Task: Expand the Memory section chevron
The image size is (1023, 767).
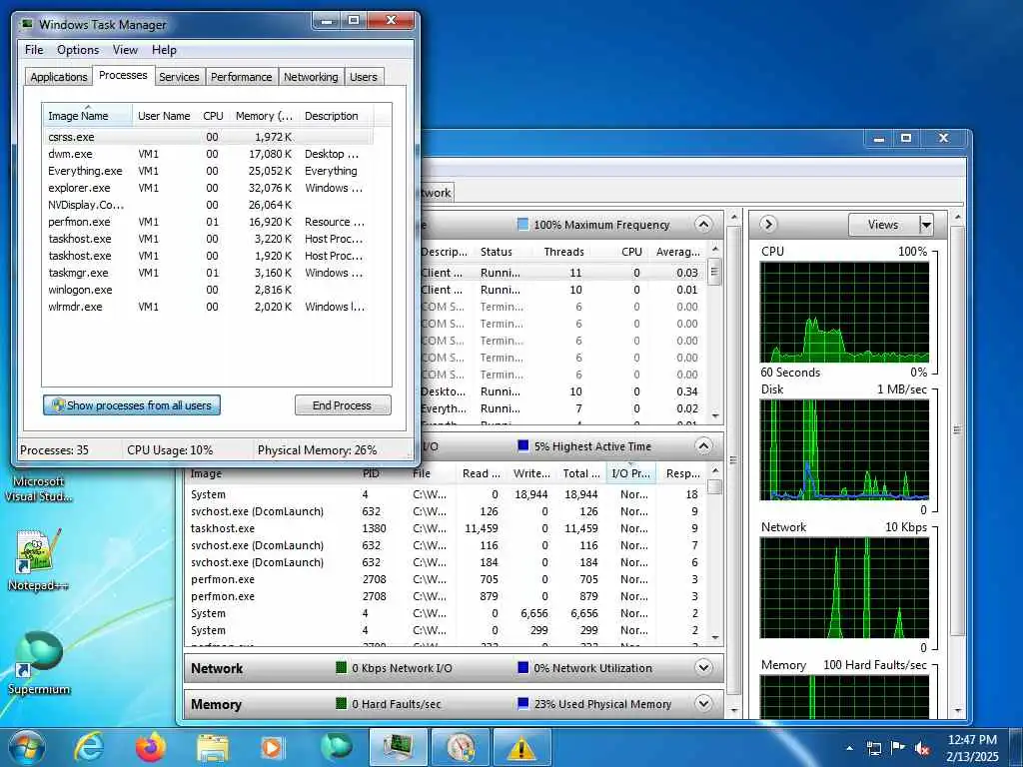Action: pyautogui.click(x=703, y=704)
